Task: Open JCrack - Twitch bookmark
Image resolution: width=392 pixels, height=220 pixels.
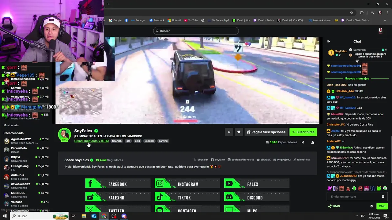Action: pyautogui.click(x=263, y=20)
